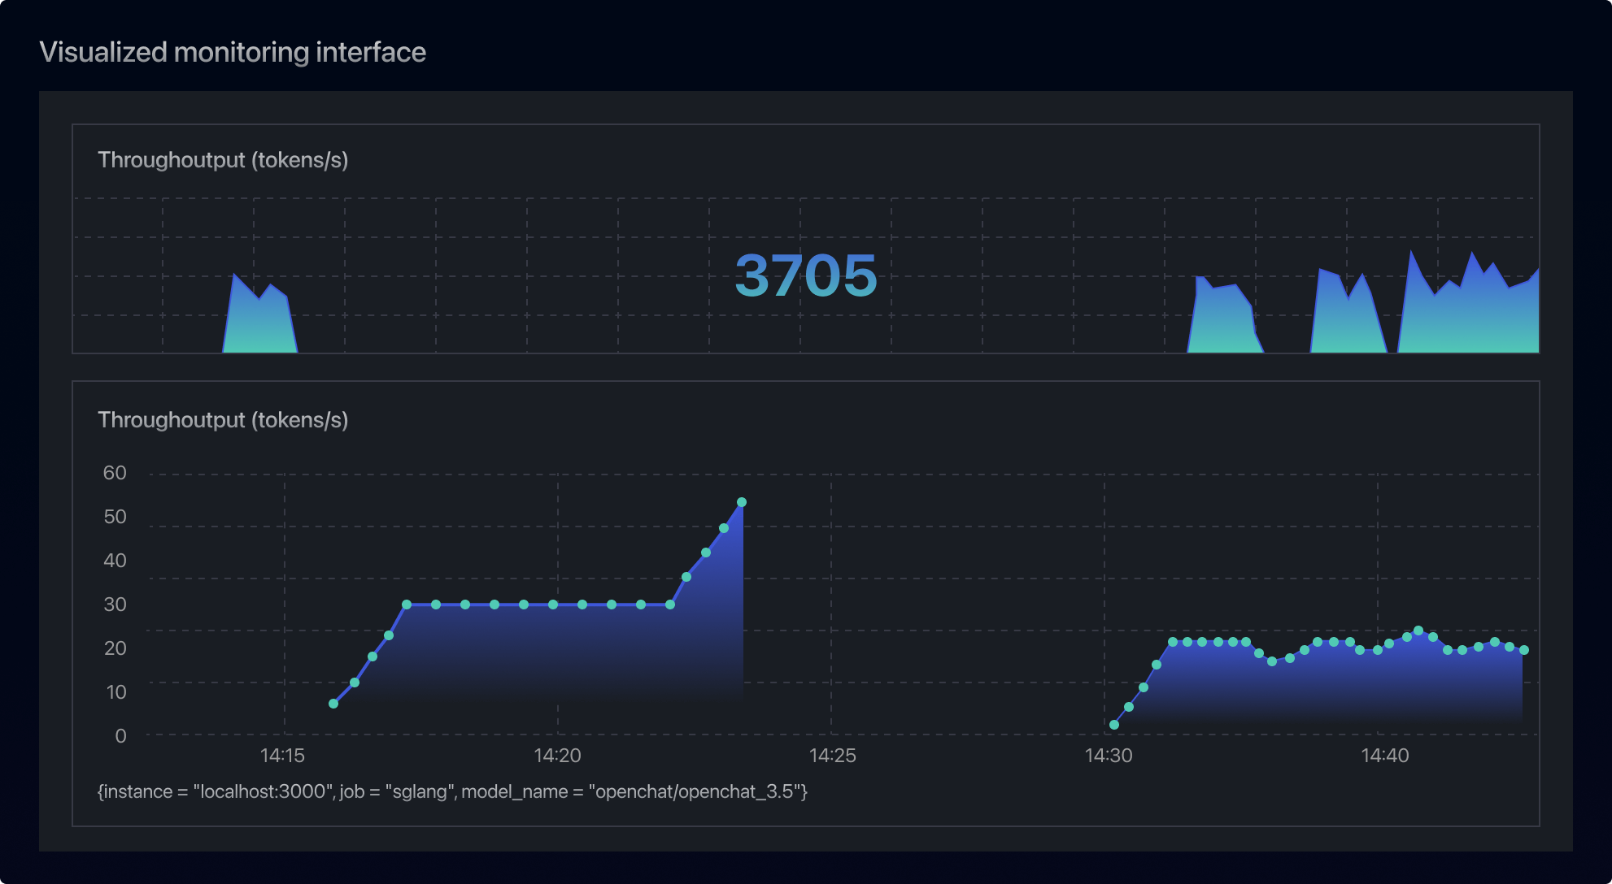Click the Visualized monitoring interface heading
Image resolution: width=1612 pixels, height=884 pixels.
(233, 52)
